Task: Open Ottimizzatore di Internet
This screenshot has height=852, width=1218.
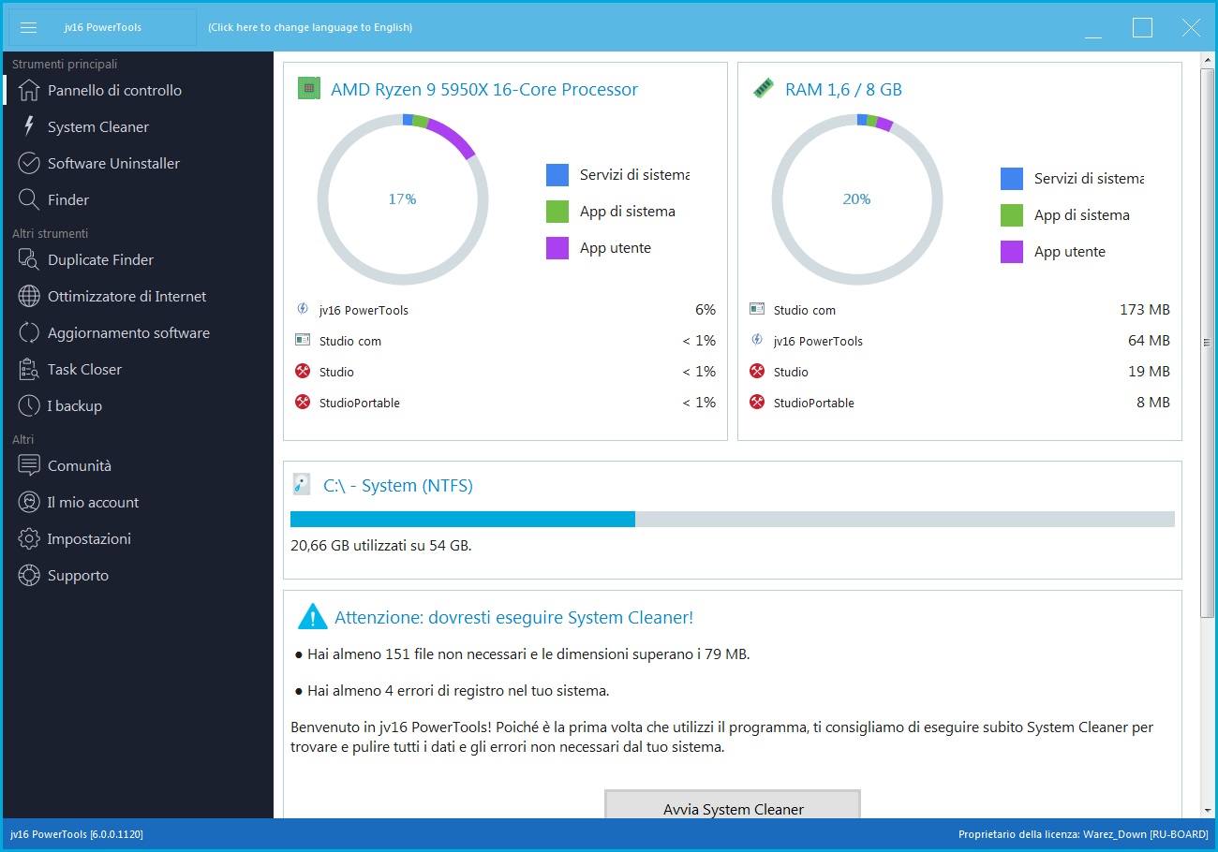Action: tap(138, 296)
